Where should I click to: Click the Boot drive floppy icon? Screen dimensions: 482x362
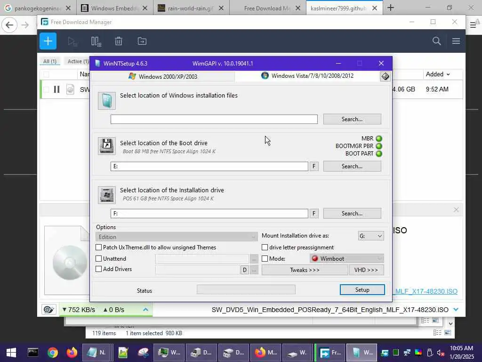107,146
